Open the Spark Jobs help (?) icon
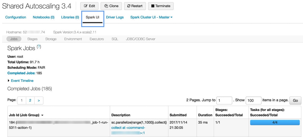The width and height of the screenshot is (303, 137). pos(39,47)
